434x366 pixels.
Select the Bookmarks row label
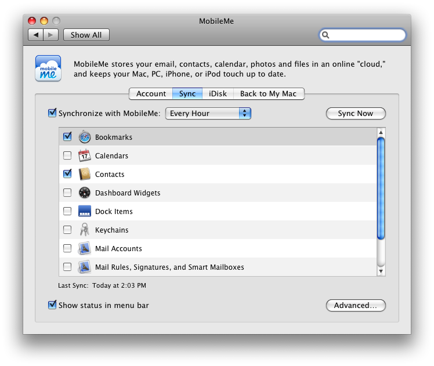[114, 137]
